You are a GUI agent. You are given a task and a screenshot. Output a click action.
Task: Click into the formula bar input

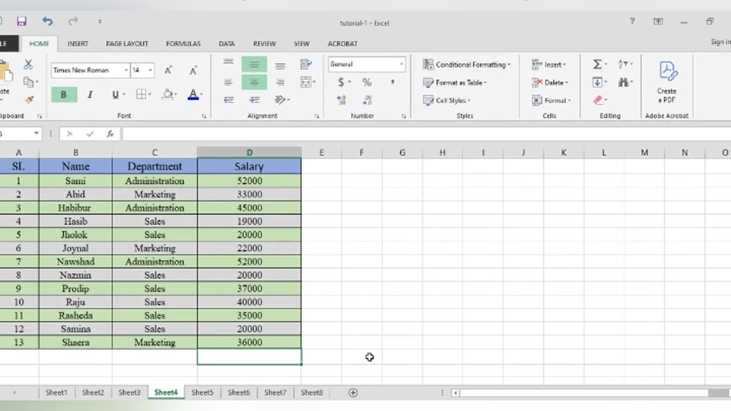pyautogui.click(x=425, y=134)
